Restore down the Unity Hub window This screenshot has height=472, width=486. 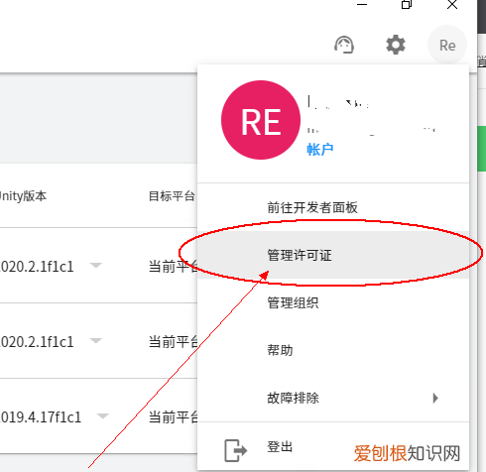(x=407, y=4)
